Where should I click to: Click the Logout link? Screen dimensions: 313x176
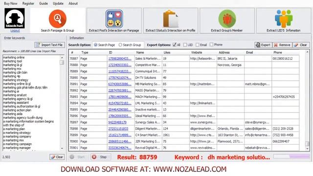(15, 31)
